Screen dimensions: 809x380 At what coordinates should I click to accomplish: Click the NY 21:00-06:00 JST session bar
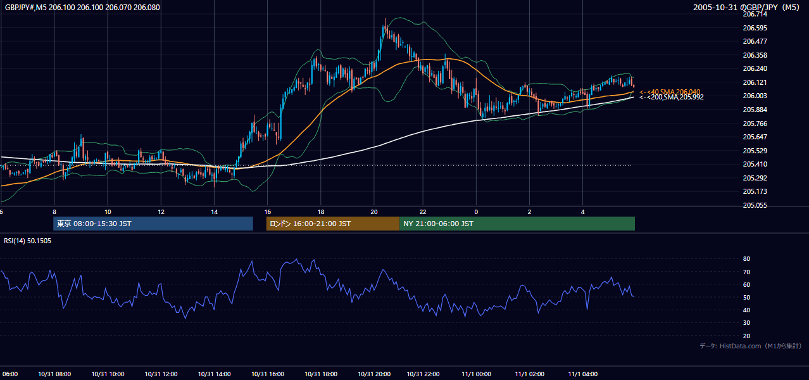click(517, 224)
